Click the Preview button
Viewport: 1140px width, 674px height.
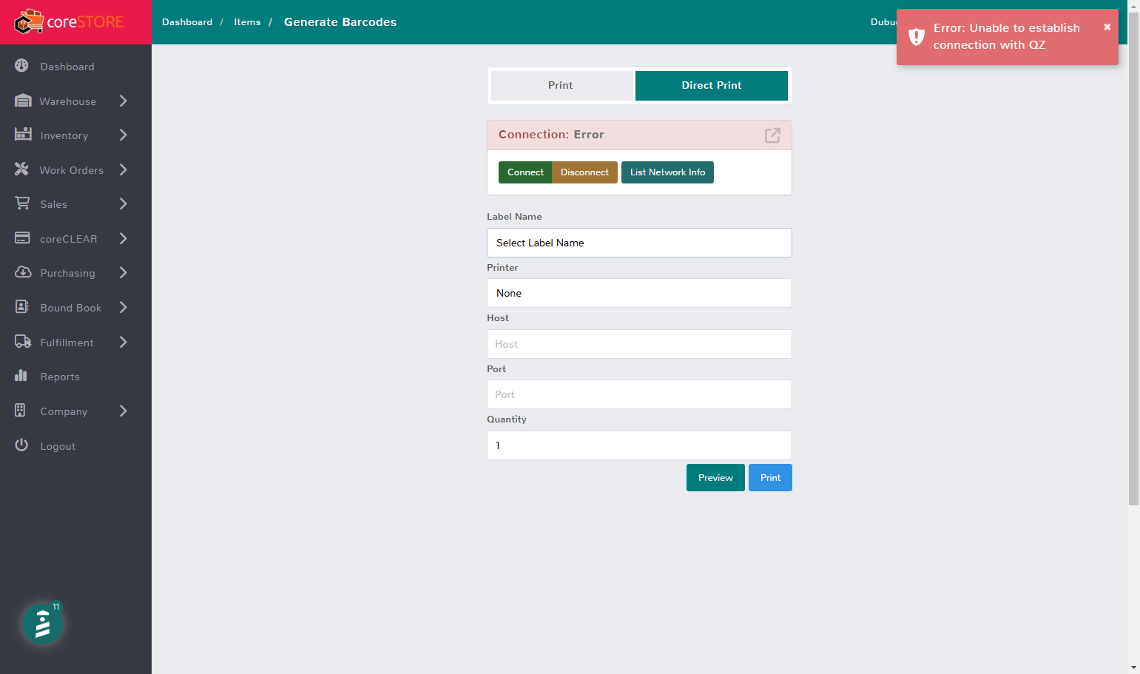coord(715,478)
